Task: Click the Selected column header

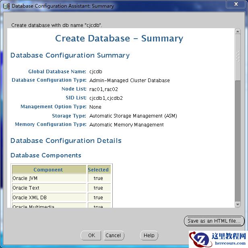Action: [x=99, y=169]
